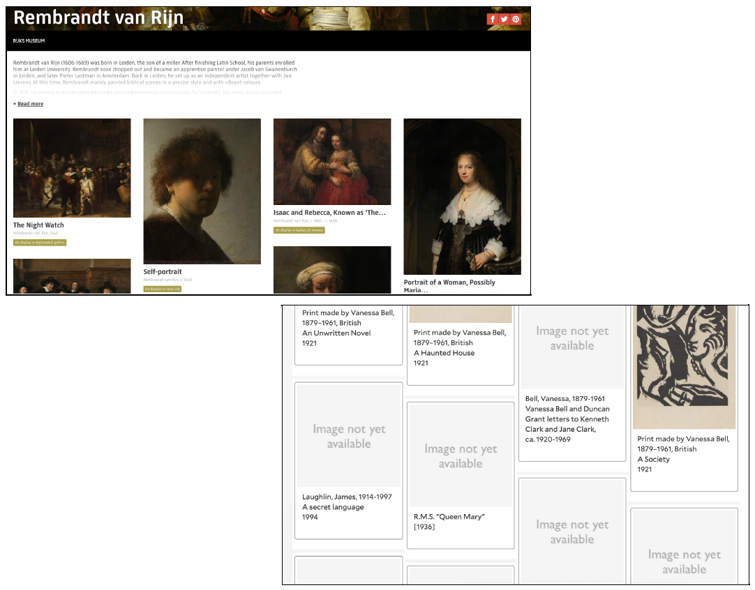This screenshot has height=590, width=755.
Task: Open the Self-portrait painting thumbnail
Action: pos(202,191)
